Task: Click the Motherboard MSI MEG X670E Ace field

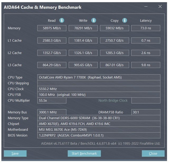Action: click(x=99, y=130)
